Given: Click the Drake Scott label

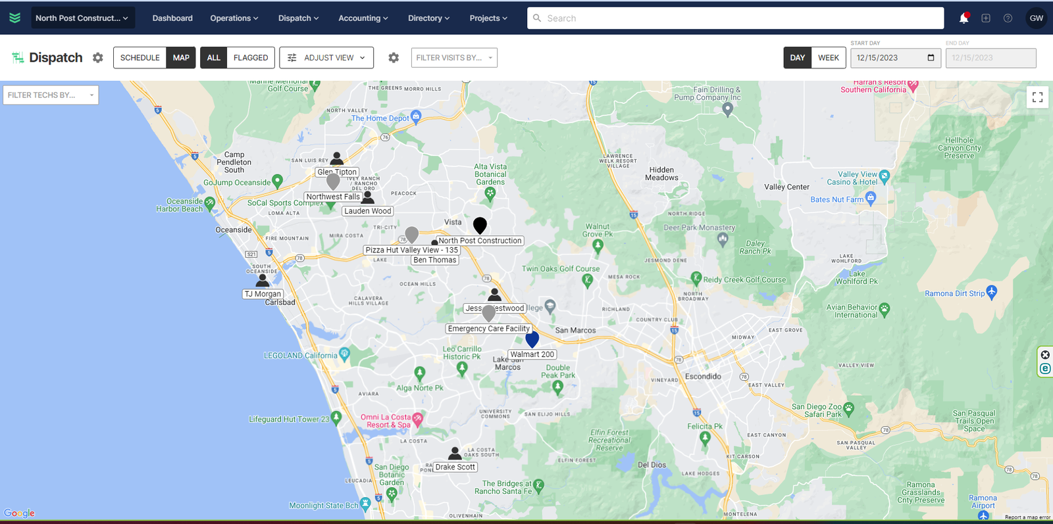Looking at the screenshot, I should point(455,467).
